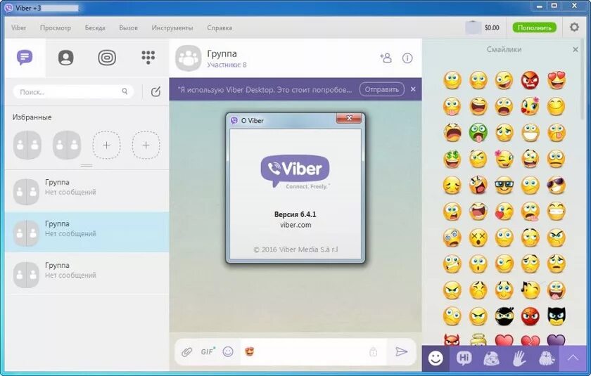Insert the nerd glasses emoji
591x376 pixels.
pos(504,185)
